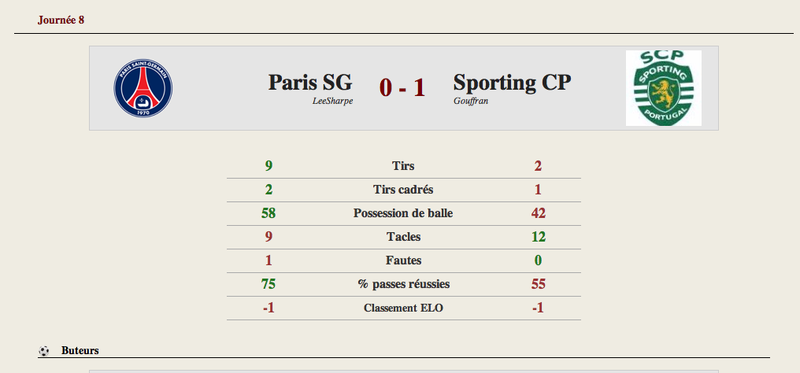Screen dimensions: 800x373
Task: Click Sporting CP tackles value 12
Action: [x=539, y=236]
